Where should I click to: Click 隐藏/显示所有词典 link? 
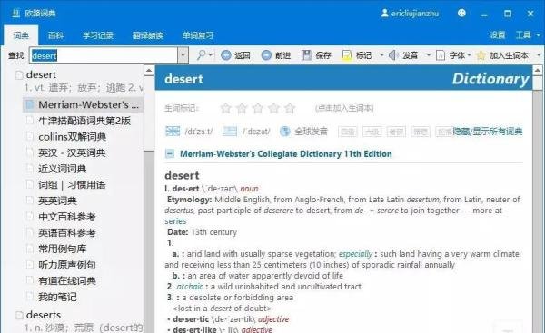(x=488, y=132)
